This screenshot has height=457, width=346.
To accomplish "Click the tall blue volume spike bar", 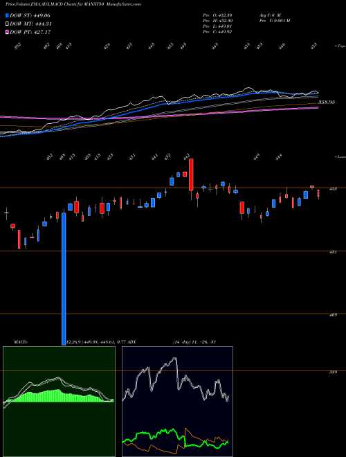I will [x=64, y=279].
